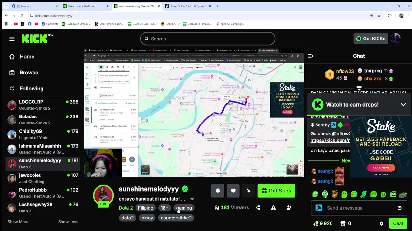Click the Filipino tag
Screen dimensions: 412x231
click(145, 208)
